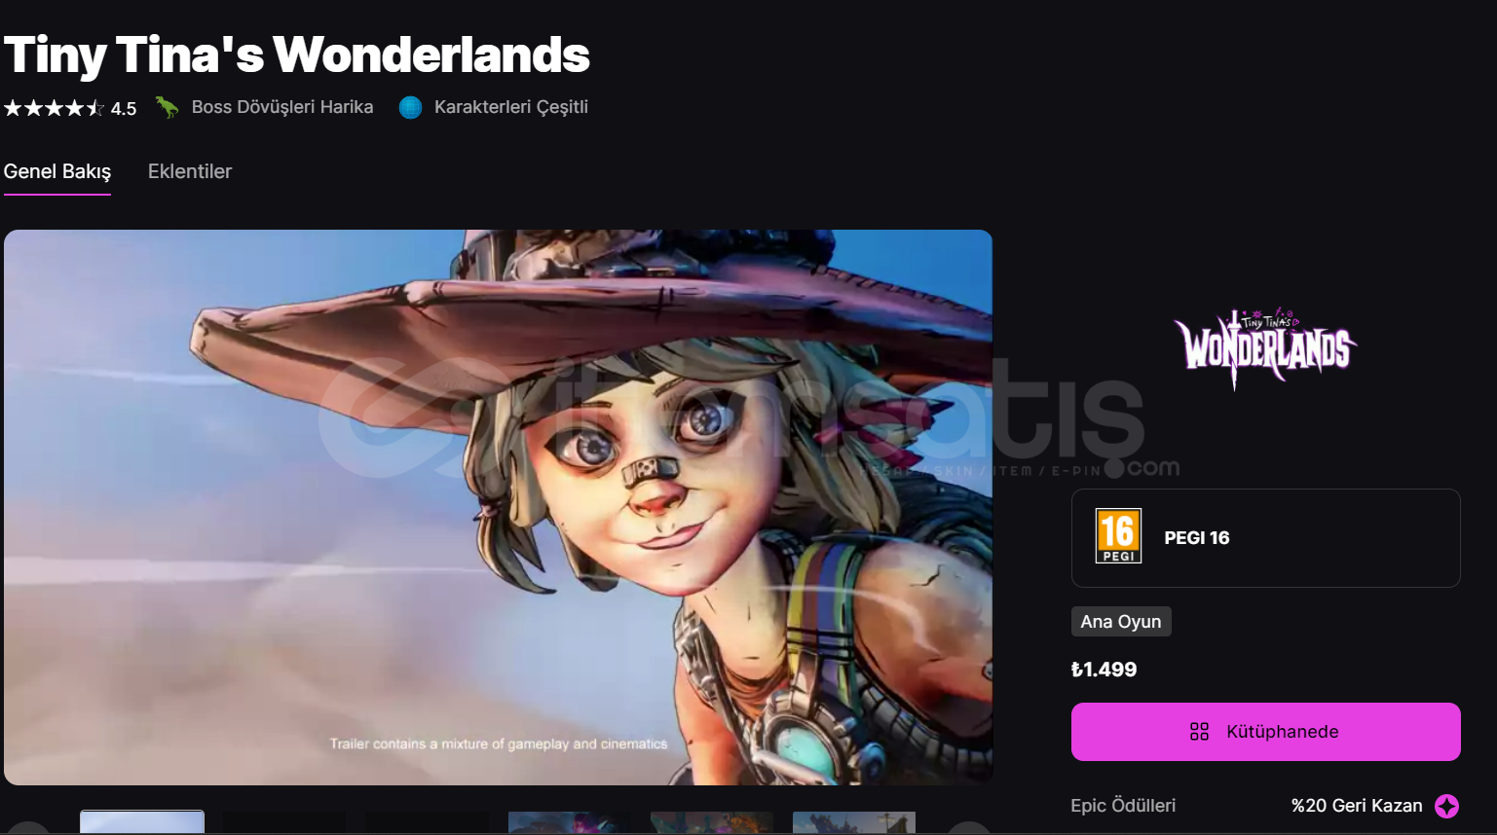Screen dimensions: 1497x835
Task: Click the Ana Oyun badge
Action: pyautogui.click(x=1121, y=622)
